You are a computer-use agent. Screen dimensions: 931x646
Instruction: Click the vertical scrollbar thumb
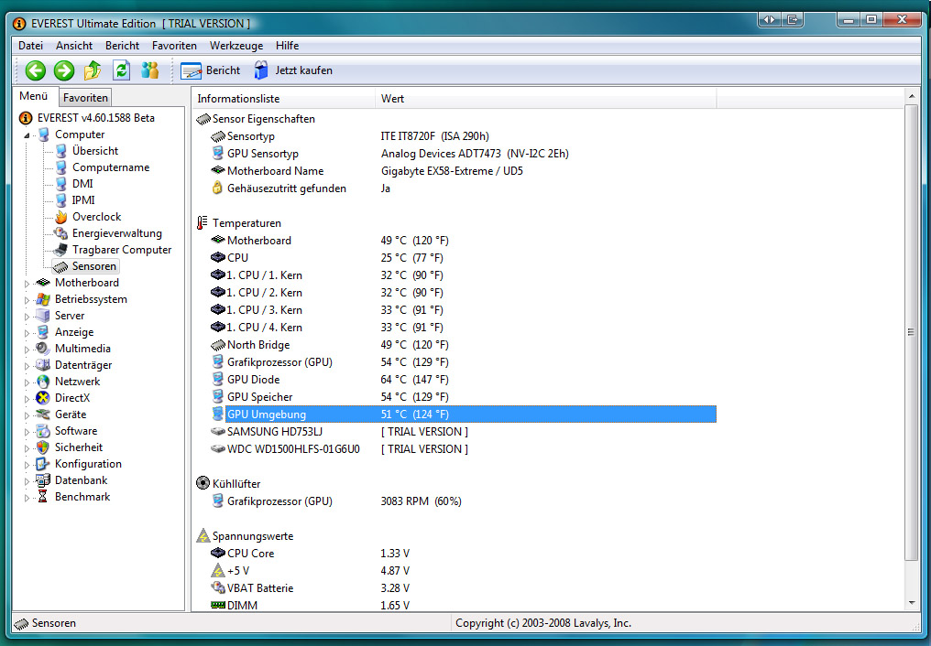tap(912, 332)
